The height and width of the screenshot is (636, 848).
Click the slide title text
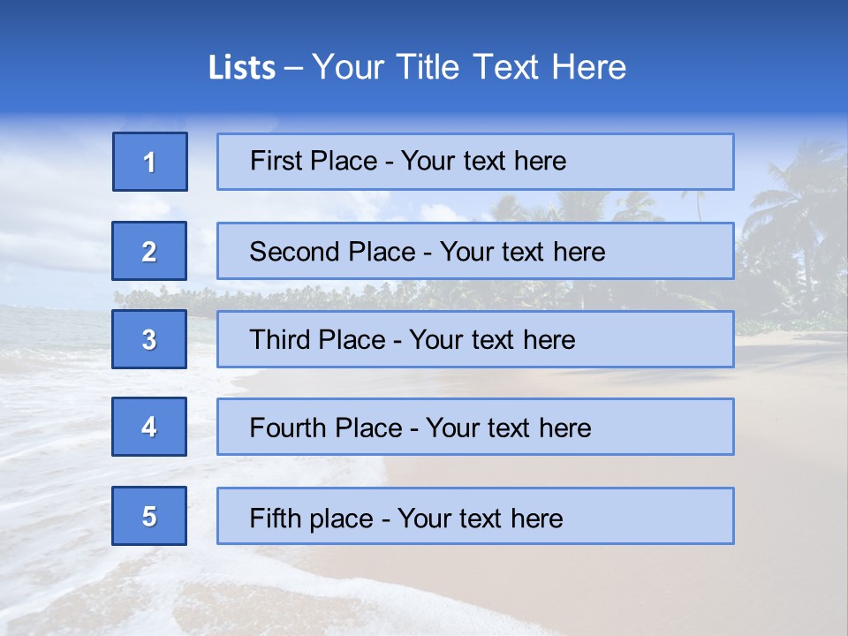417,67
